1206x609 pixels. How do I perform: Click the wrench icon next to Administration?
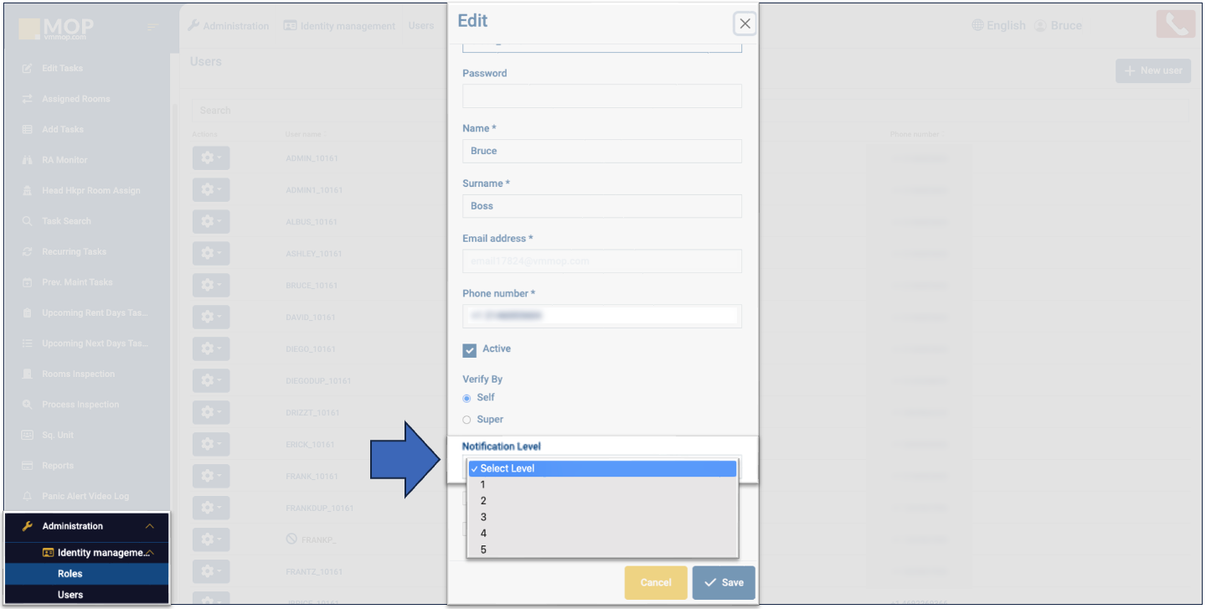coord(28,526)
